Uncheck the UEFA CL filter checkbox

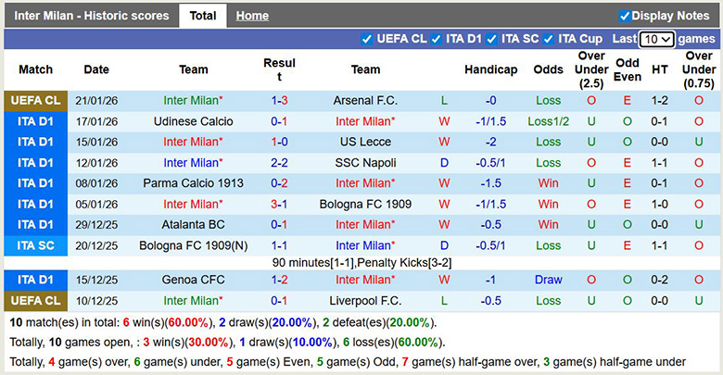pyautogui.click(x=367, y=39)
